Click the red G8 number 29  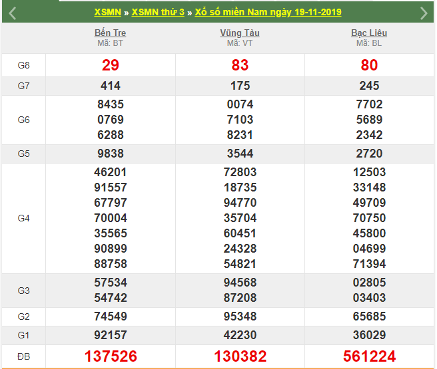pyautogui.click(x=111, y=65)
